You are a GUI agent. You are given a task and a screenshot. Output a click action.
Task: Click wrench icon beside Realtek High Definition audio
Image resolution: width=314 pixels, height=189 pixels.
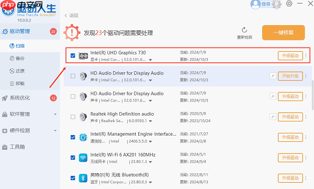273,116
